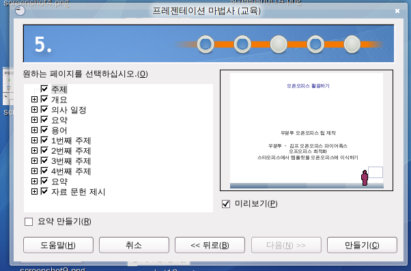Screen dimensions: 411x271
Task: Select the 4번째 주제 label
Action: (x=71, y=171)
